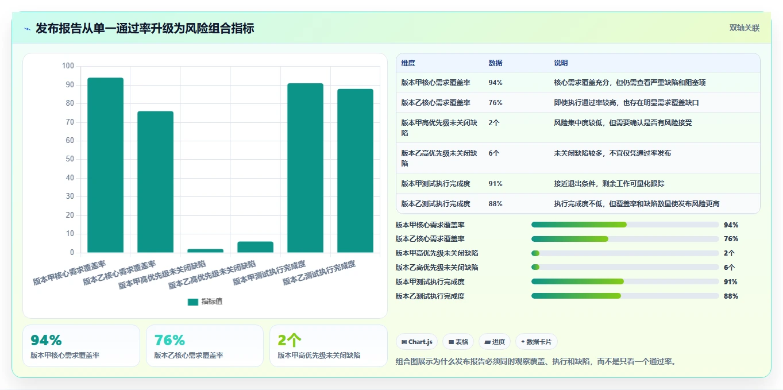Click the 版本乙高优先级未关闭缺陷 bar in chart
The height and width of the screenshot is (390, 783).
point(255,247)
